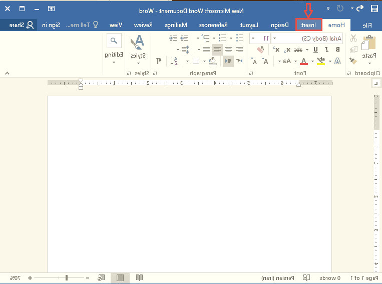Image resolution: width=382 pixels, height=284 pixels.
Task: Switch to the Mailings tab
Action: (176, 25)
